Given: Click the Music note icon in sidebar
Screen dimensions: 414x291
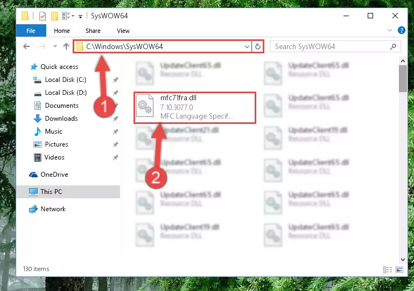Looking at the screenshot, I should pyautogui.click(x=38, y=131).
